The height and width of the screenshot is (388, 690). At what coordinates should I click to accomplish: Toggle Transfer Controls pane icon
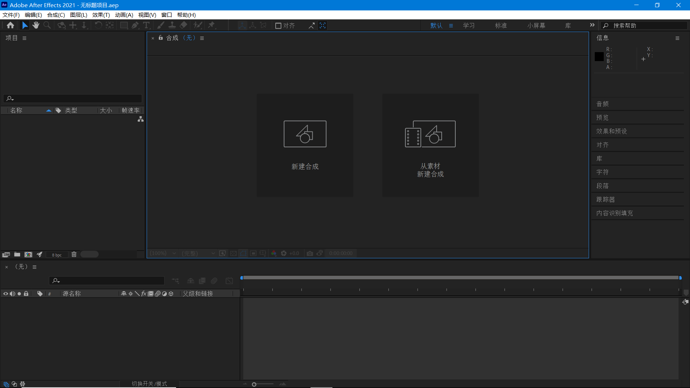point(14,384)
